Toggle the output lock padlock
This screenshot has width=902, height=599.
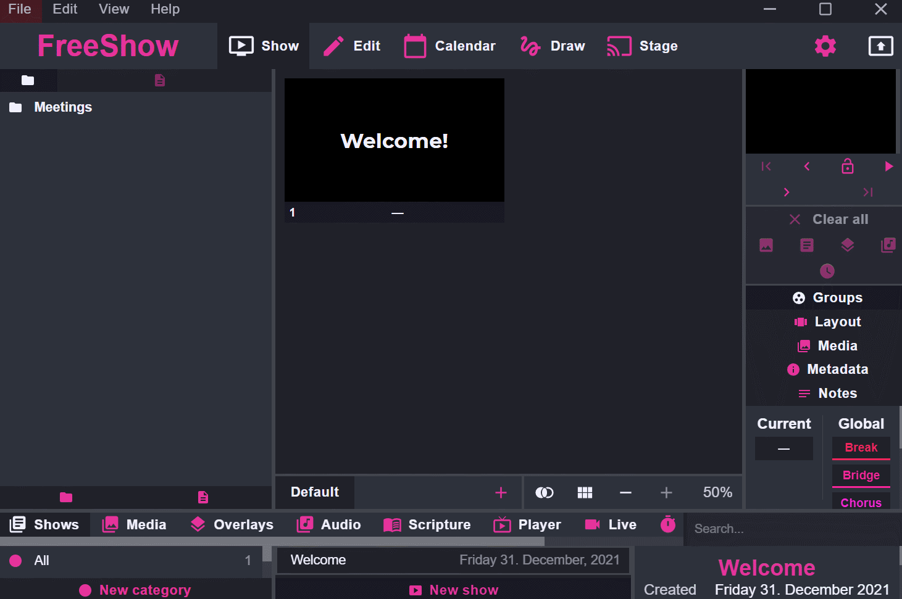pos(847,167)
